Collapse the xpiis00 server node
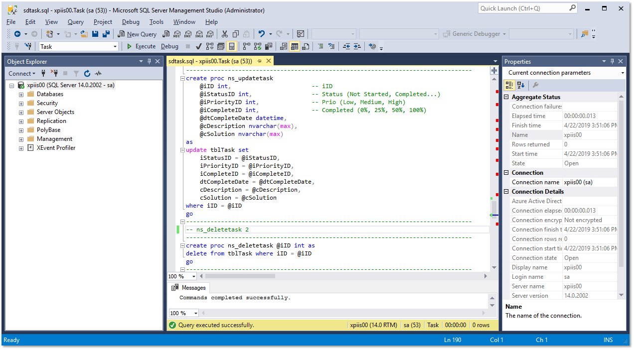The width and height of the screenshot is (634, 350). pyautogui.click(x=12, y=85)
